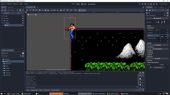Toggle distraction-free mode expand icon
The height and width of the screenshot is (95, 170).
coord(143,7)
